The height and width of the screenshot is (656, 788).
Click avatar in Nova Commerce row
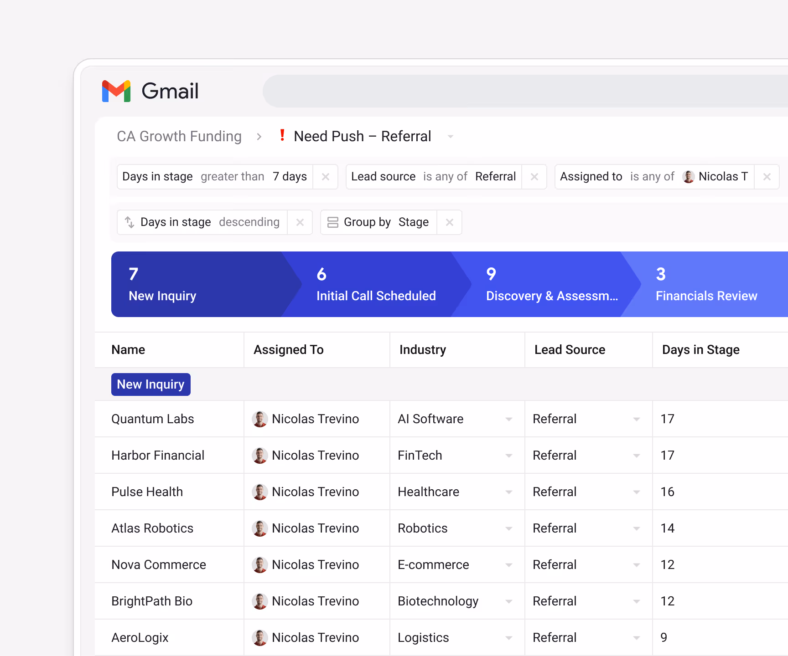260,565
